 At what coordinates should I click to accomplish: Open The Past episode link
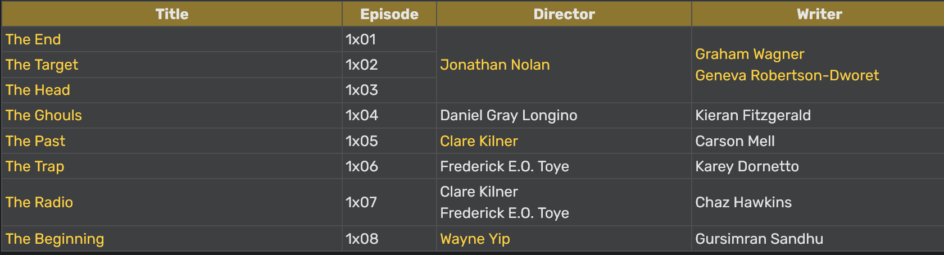(35, 141)
